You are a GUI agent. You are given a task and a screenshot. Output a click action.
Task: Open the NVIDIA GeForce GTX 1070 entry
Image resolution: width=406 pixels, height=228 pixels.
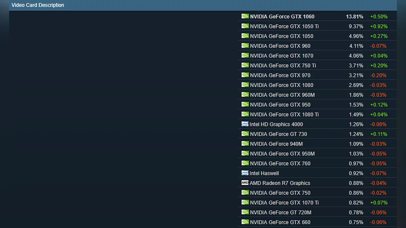click(281, 56)
